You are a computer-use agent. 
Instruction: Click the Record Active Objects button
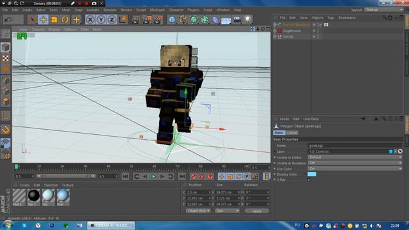tap(193, 176)
